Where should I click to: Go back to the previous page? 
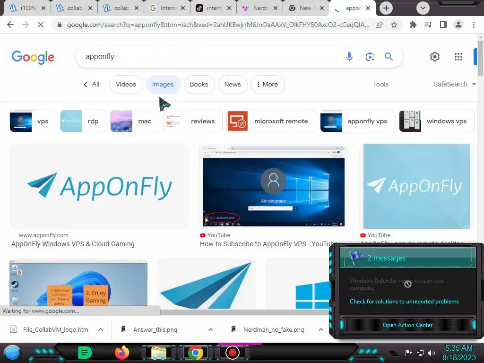(10, 25)
